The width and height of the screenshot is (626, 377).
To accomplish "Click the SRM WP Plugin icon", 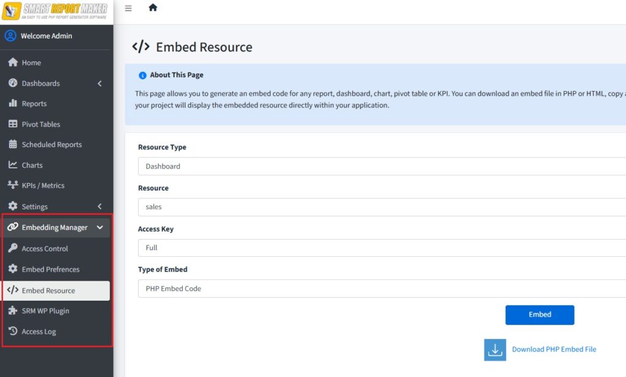I will pyautogui.click(x=12, y=311).
